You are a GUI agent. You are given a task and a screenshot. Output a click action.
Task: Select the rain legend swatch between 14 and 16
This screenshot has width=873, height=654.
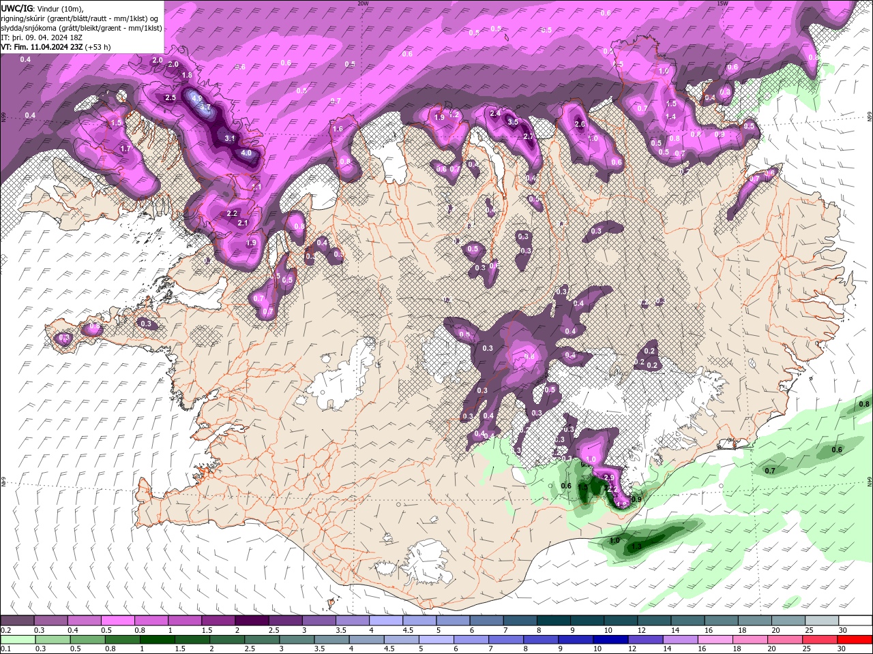coord(681,639)
